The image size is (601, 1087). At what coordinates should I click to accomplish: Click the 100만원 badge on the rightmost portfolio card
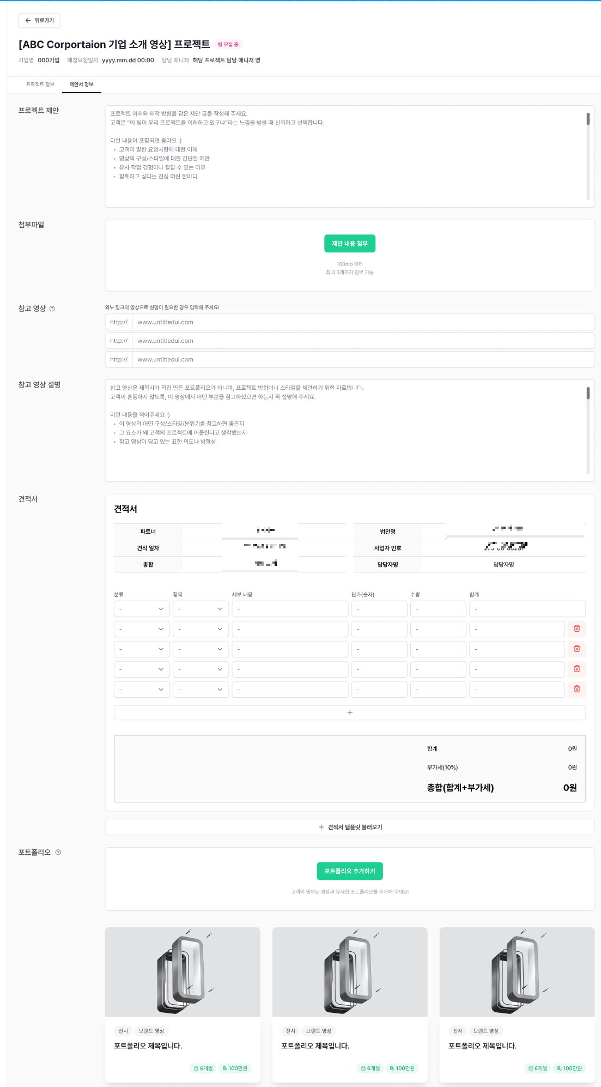569,1068
